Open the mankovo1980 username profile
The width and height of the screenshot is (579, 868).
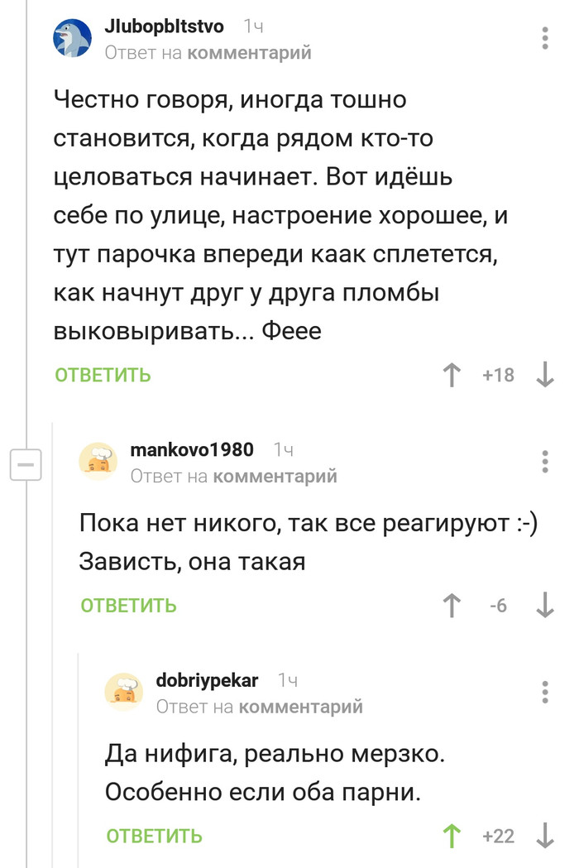pyautogui.click(x=192, y=450)
